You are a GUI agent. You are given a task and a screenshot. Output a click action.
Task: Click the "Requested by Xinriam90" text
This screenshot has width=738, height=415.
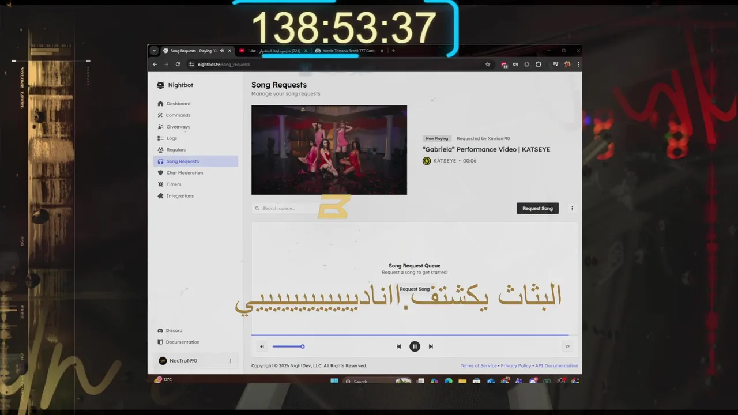(483, 138)
